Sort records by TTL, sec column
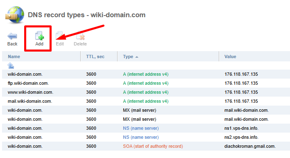Viewport: 290px width, 158px height. pyautogui.click(x=95, y=56)
